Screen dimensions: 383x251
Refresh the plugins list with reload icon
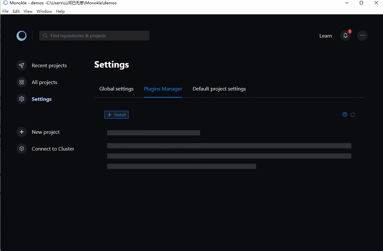tap(353, 114)
